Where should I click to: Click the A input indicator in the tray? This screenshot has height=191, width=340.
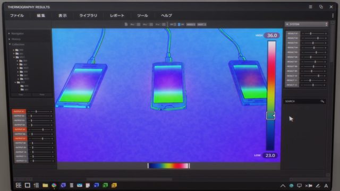coord(326,186)
